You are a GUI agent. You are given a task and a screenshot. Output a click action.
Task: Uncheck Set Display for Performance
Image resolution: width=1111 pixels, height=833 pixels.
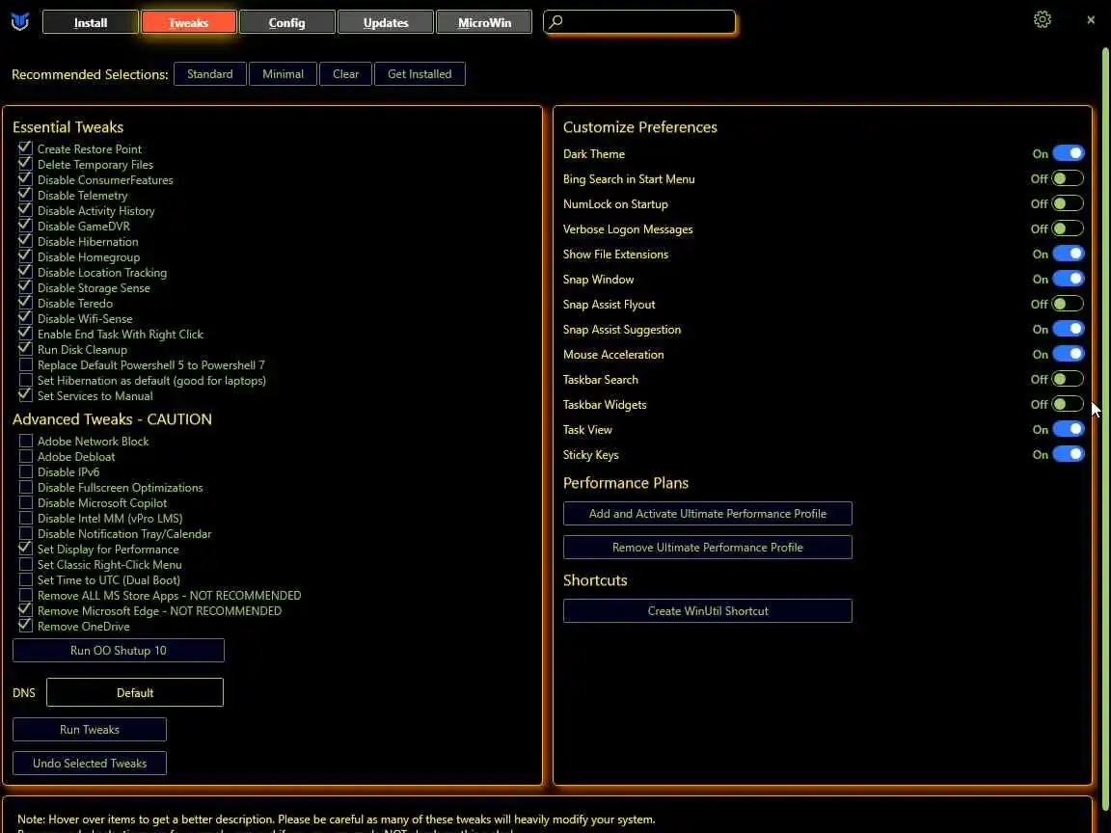pyautogui.click(x=25, y=549)
